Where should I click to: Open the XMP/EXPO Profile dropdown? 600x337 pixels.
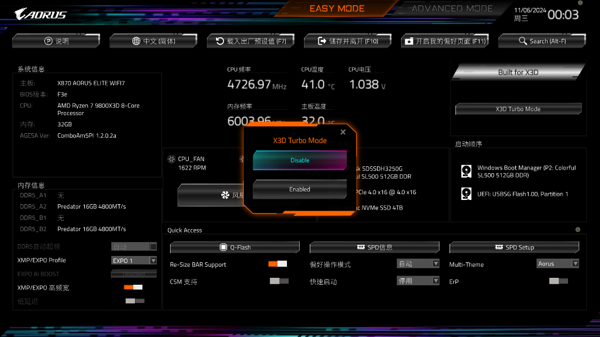pos(134,261)
